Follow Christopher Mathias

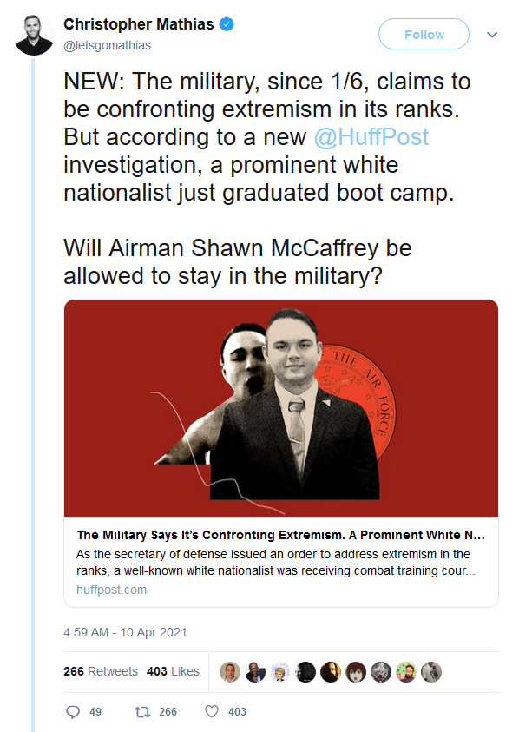tap(424, 34)
